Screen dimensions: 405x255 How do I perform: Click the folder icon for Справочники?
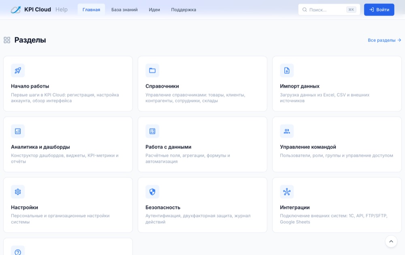click(152, 70)
